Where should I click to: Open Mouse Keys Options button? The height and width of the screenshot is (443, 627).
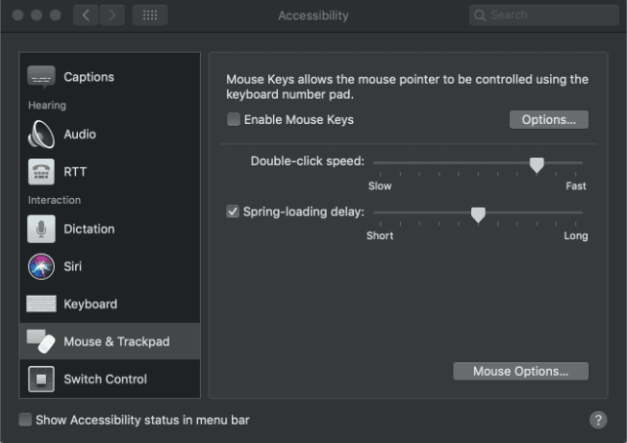point(549,120)
